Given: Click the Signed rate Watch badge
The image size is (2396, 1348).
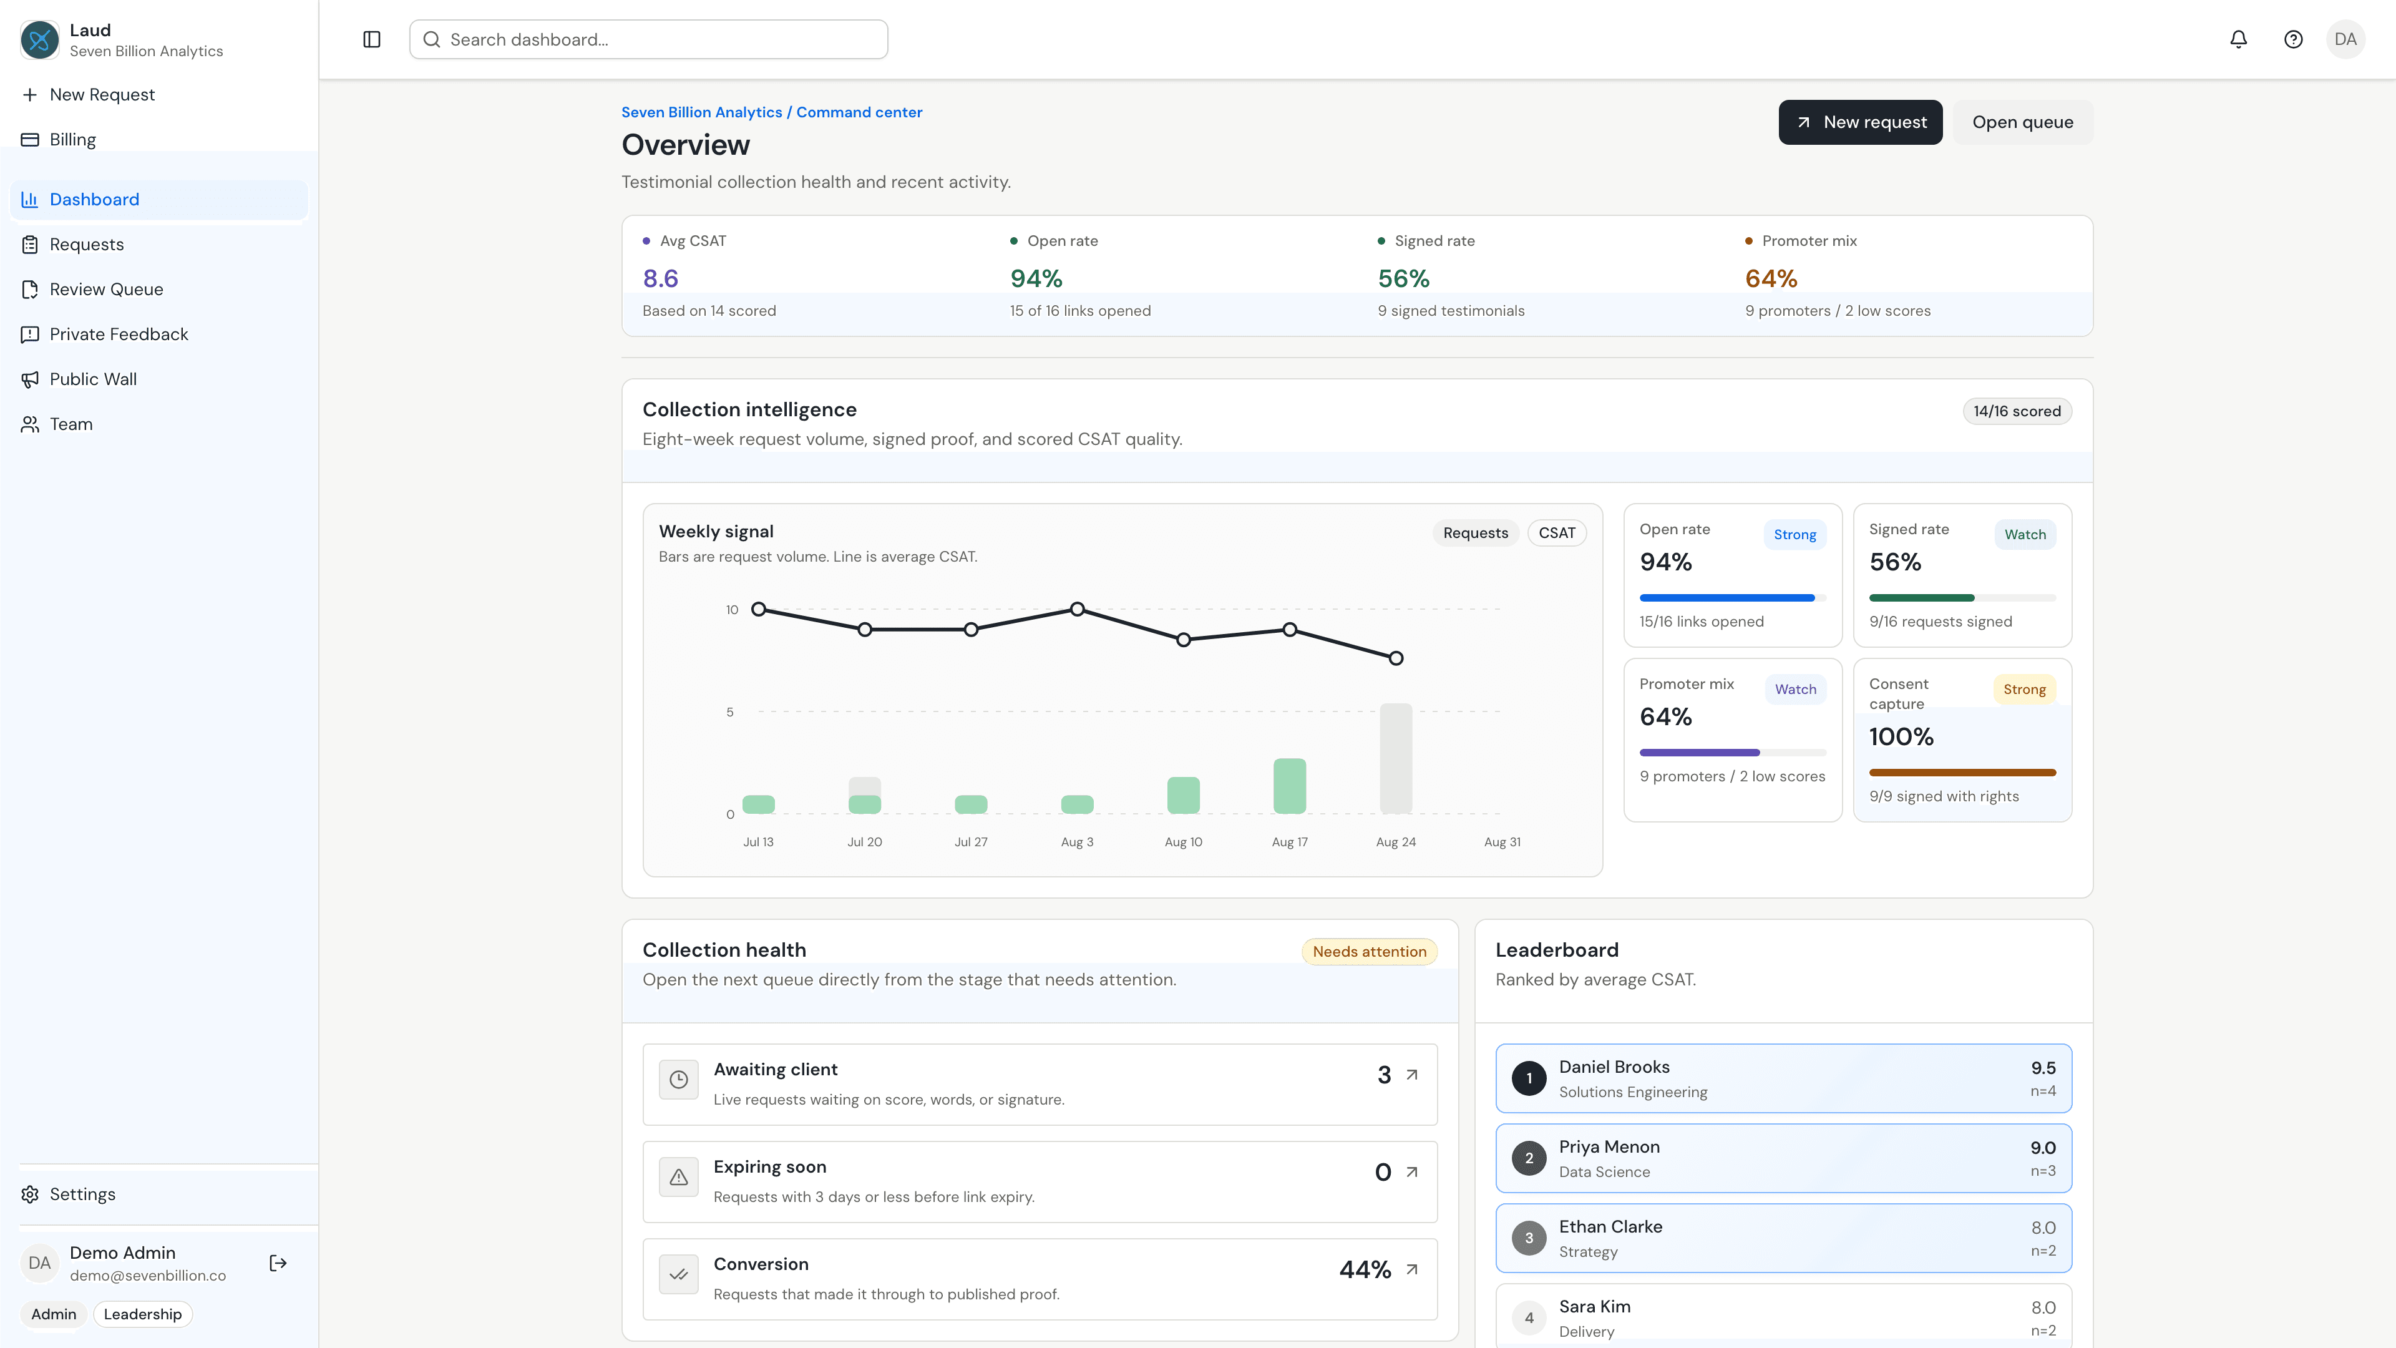Looking at the screenshot, I should click(x=2024, y=534).
